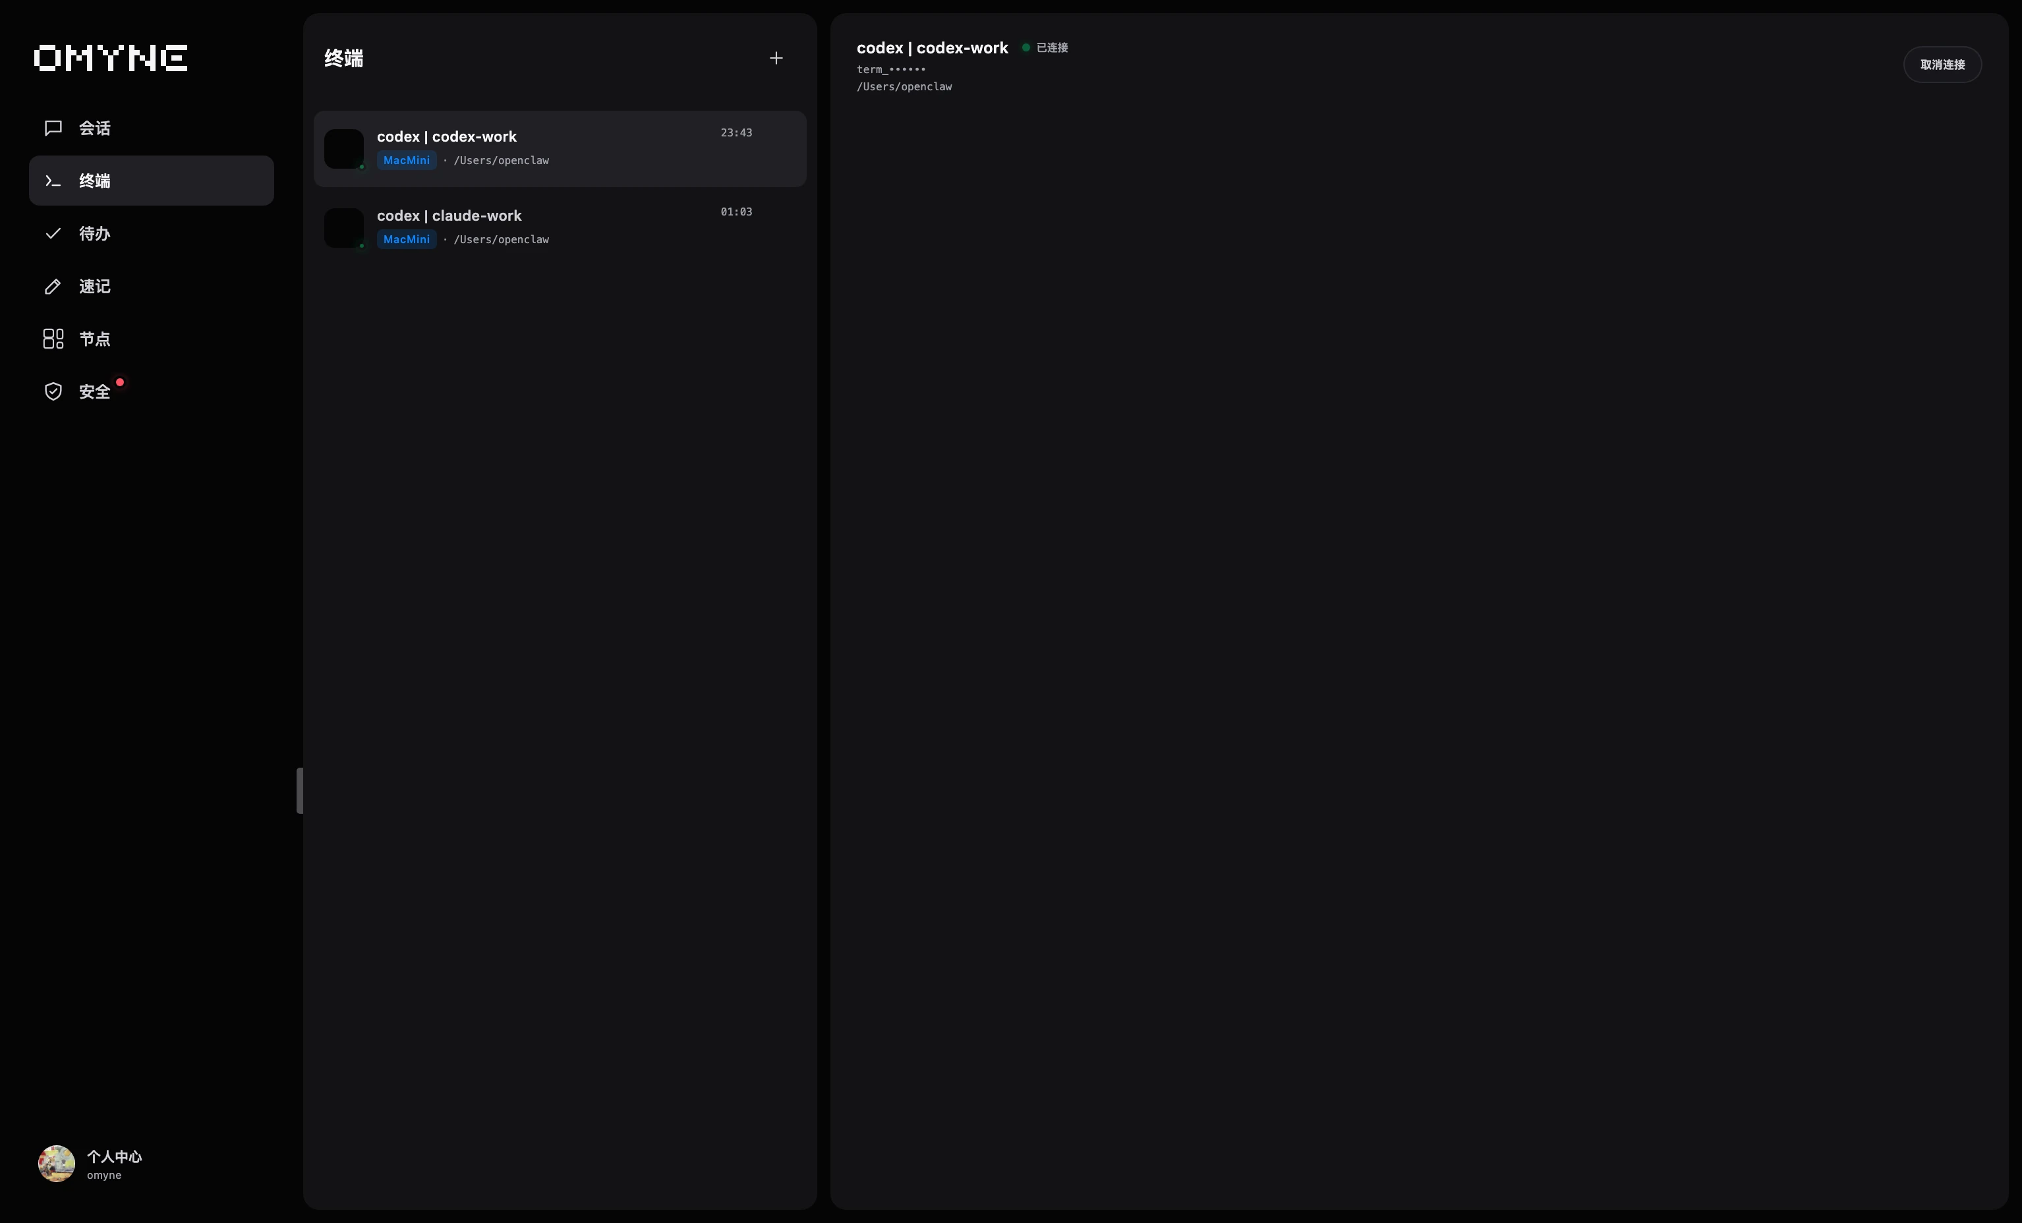Go to the 待办 todo section
The height and width of the screenshot is (1223, 2022).
pyautogui.click(x=151, y=233)
